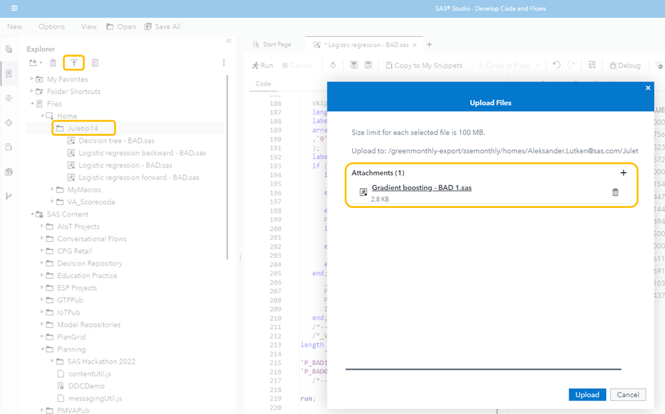Open the Options menu
Viewport: 665px width, 414px height.
tap(52, 26)
